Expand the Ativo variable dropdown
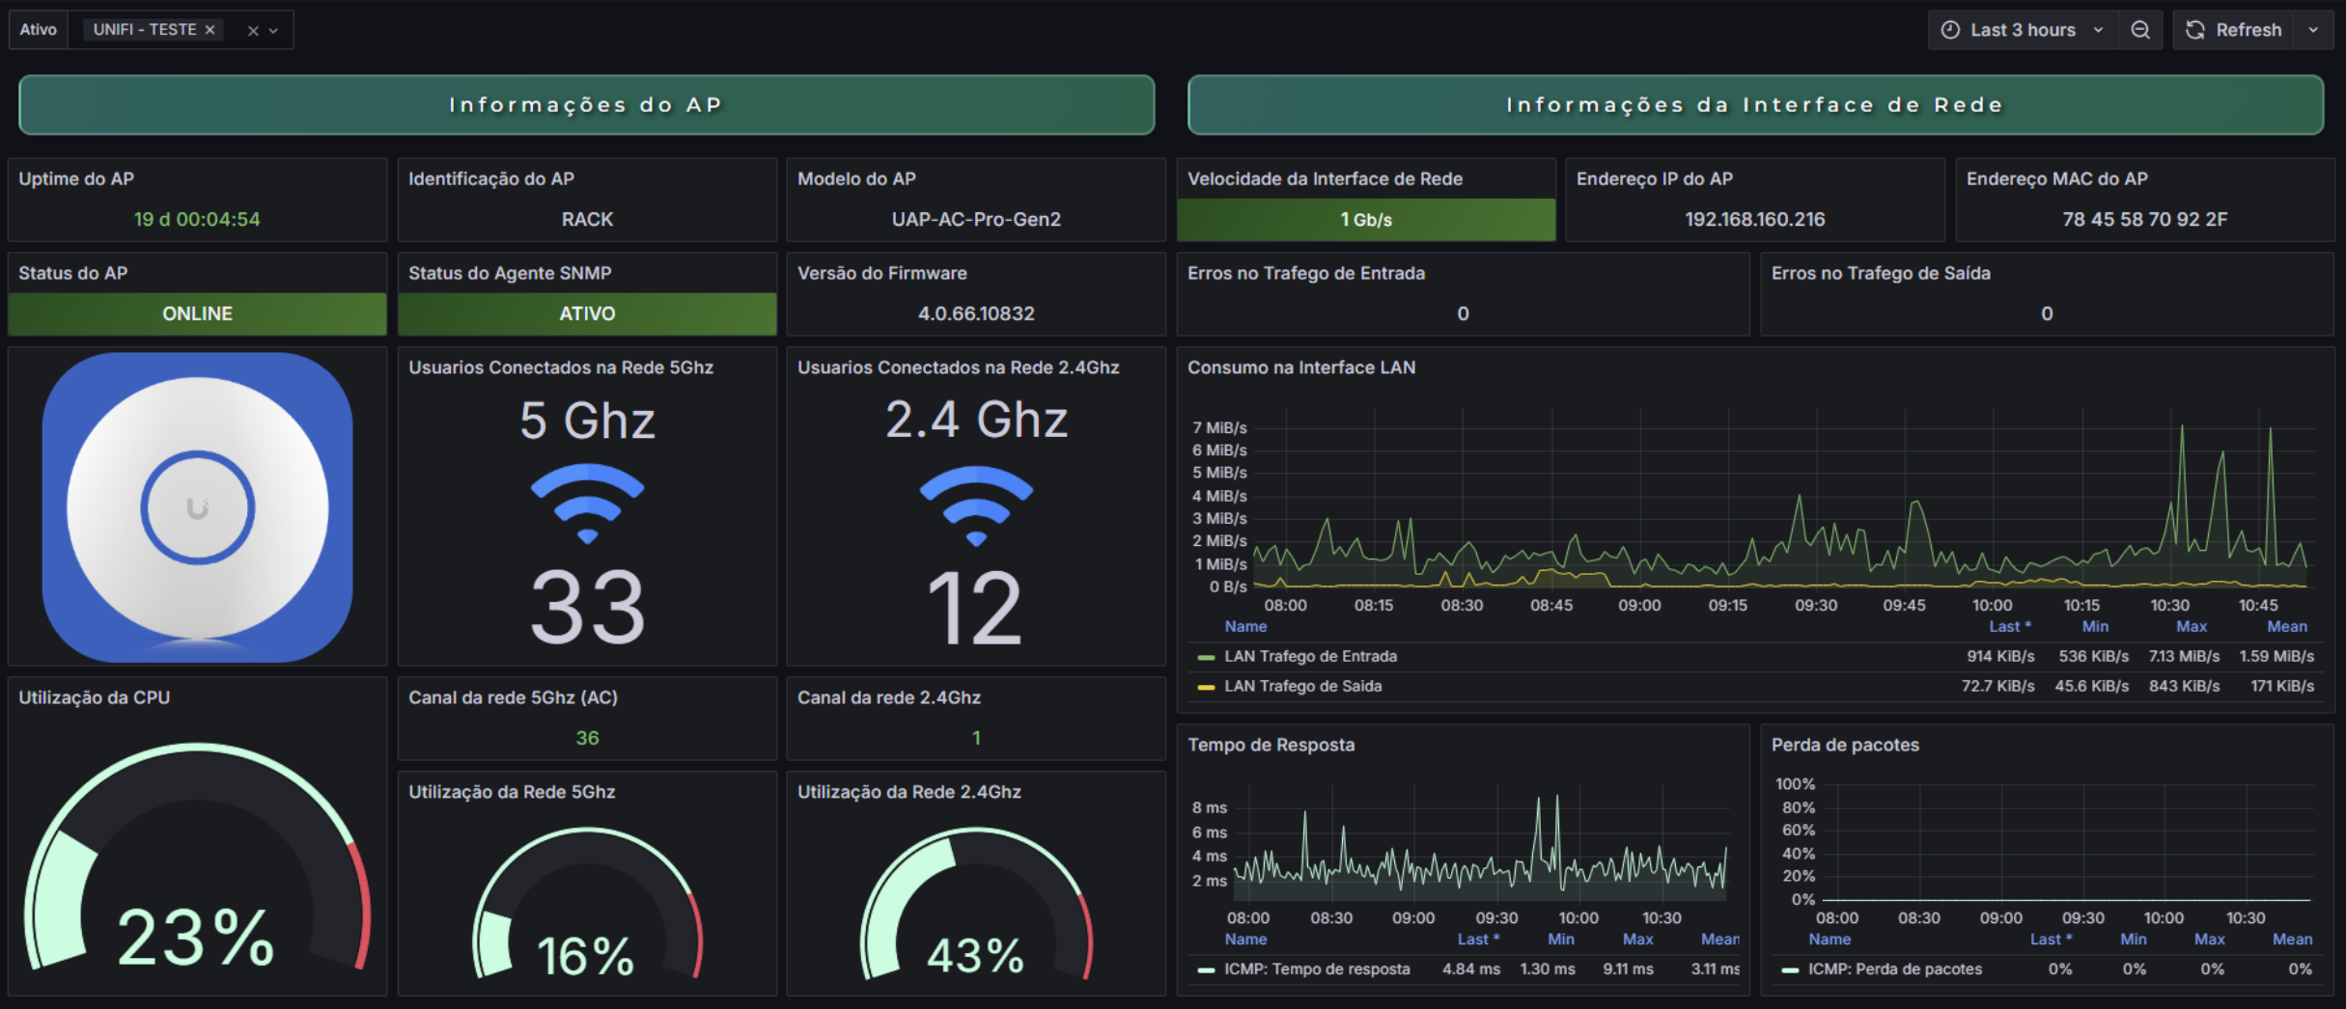The height and width of the screenshot is (1009, 2346). [274, 31]
